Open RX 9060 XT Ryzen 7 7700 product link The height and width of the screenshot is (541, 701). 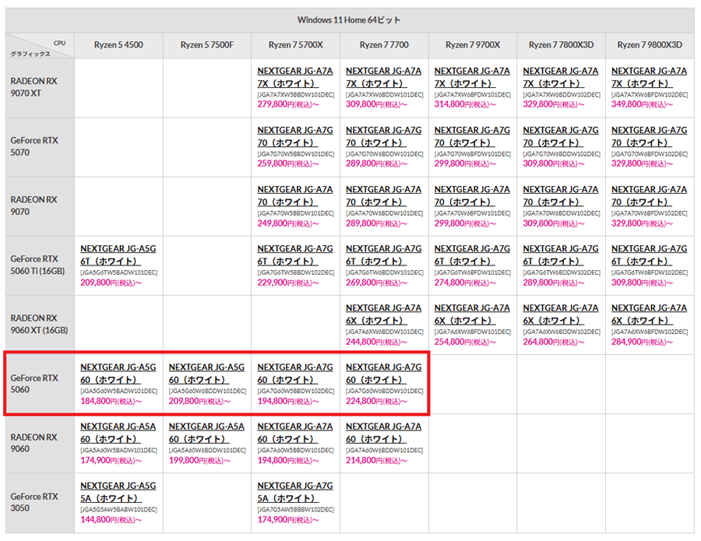(383, 314)
